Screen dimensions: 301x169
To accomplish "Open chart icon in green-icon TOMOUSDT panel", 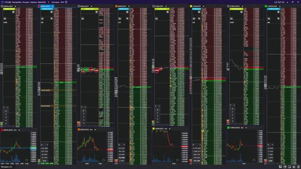I will [x=269, y=19].
